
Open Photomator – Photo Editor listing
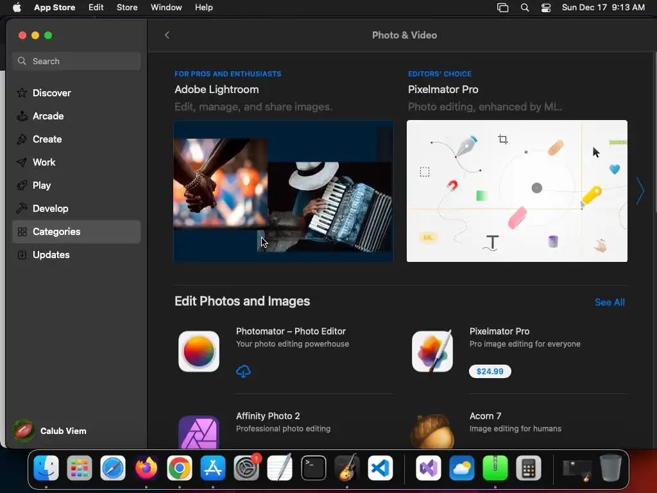tap(291, 331)
